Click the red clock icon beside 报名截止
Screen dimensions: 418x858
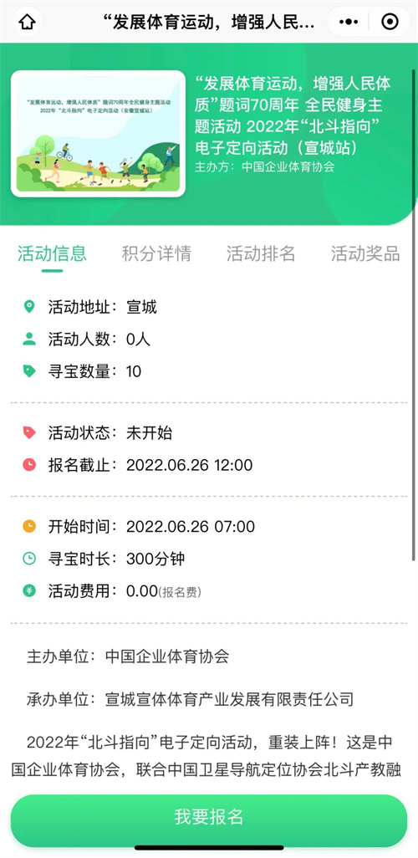pos(29,465)
